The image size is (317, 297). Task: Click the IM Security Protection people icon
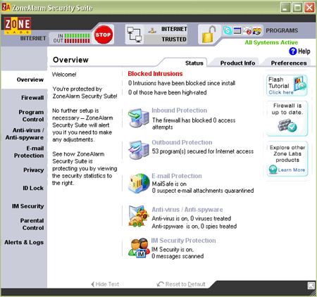point(139,248)
